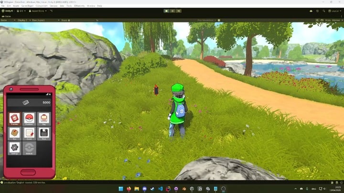Open the cardboard Box app on the phone

pos(14,133)
